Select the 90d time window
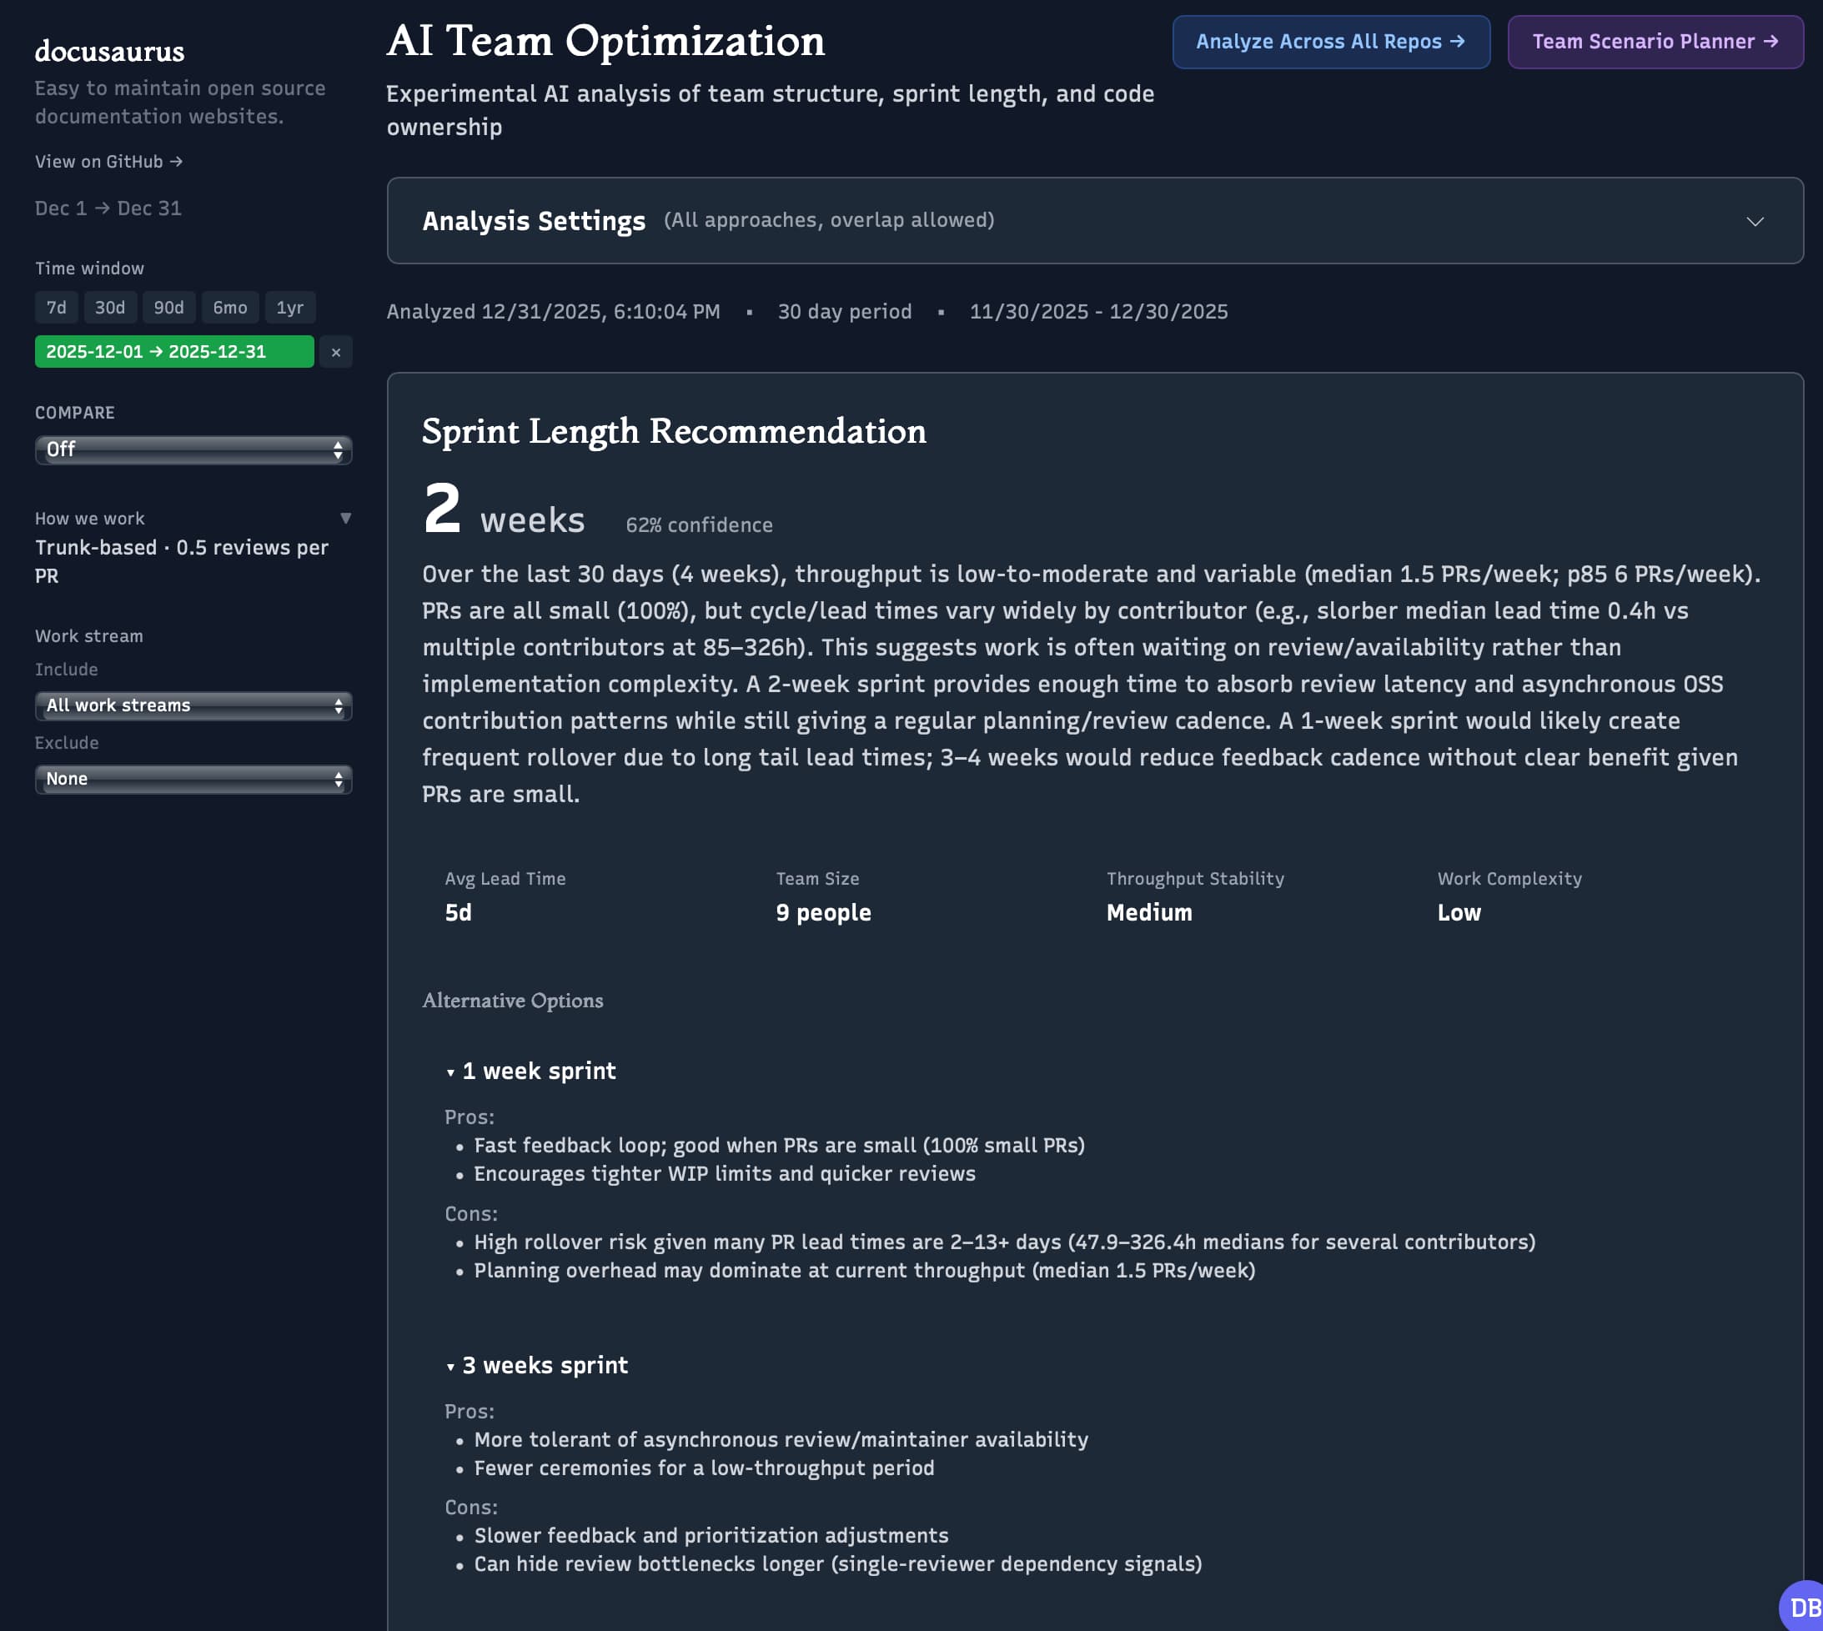The image size is (1823, 1631). pyautogui.click(x=168, y=308)
